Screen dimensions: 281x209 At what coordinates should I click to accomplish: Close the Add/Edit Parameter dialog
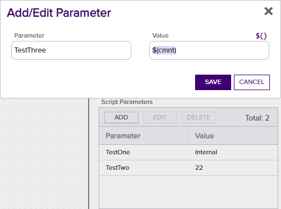click(x=268, y=11)
